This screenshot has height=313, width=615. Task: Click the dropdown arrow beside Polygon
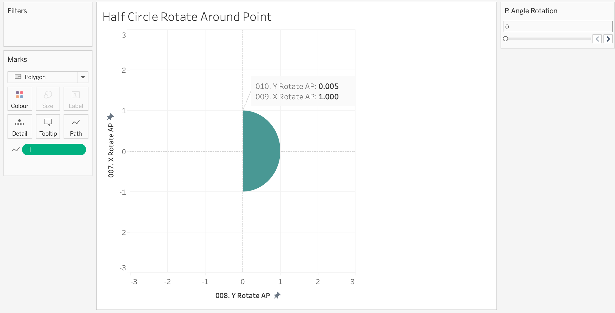pos(83,77)
